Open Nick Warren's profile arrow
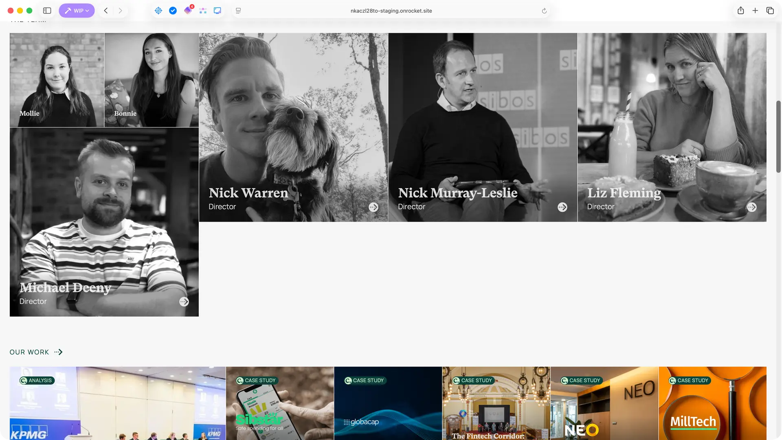The height and width of the screenshot is (440, 782). (373, 207)
